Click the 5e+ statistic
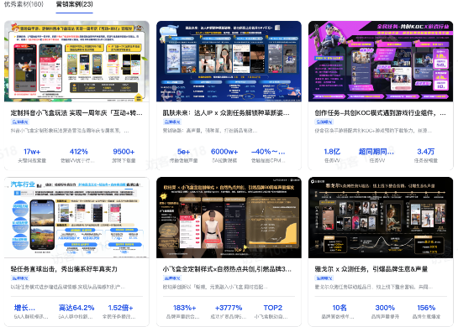 pos(183,152)
